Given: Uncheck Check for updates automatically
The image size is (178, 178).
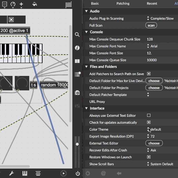Looking at the screenshot, I should point(149,122).
